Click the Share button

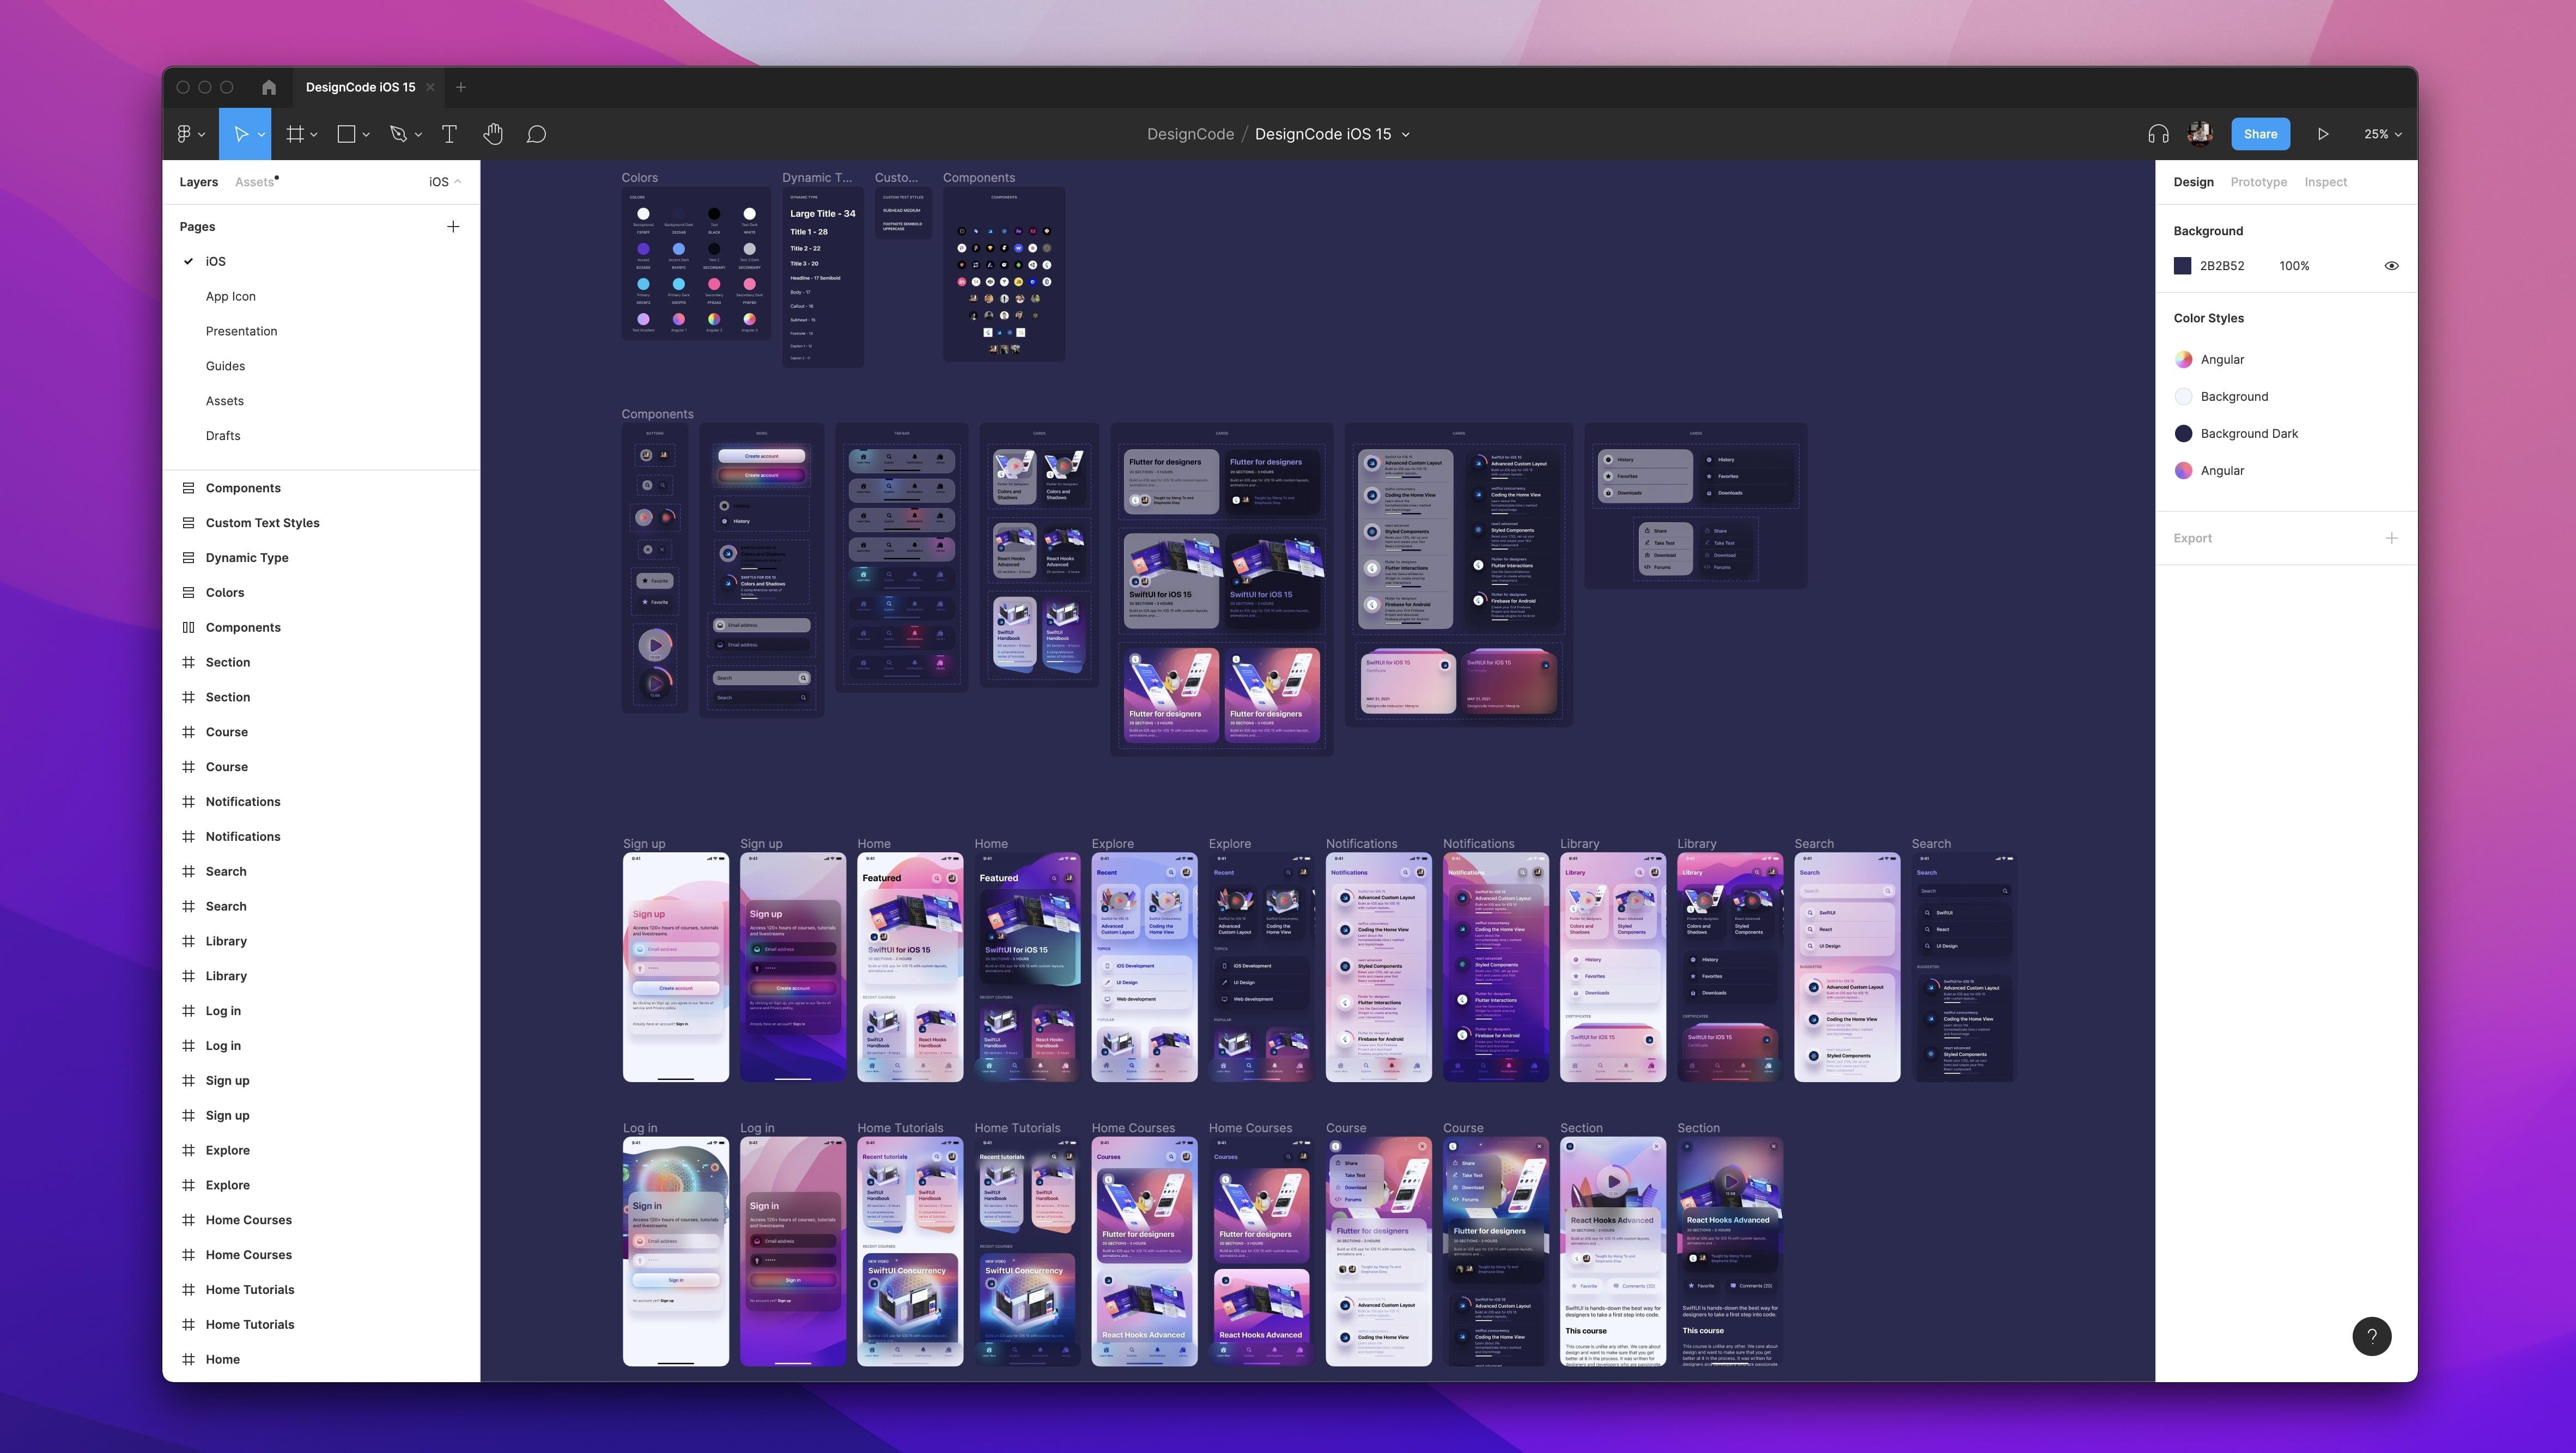coord(2260,133)
